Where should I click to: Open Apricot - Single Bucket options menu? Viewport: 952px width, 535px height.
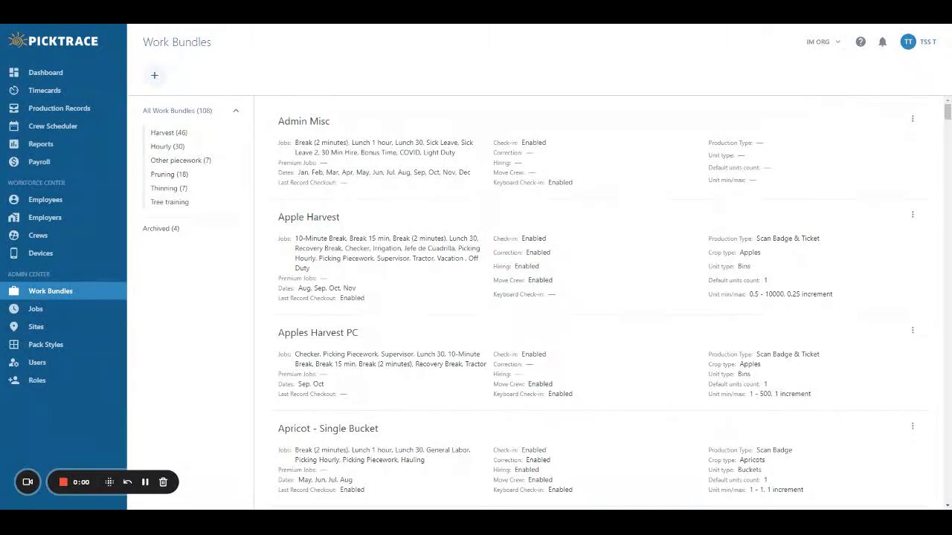(x=913, y=427)
